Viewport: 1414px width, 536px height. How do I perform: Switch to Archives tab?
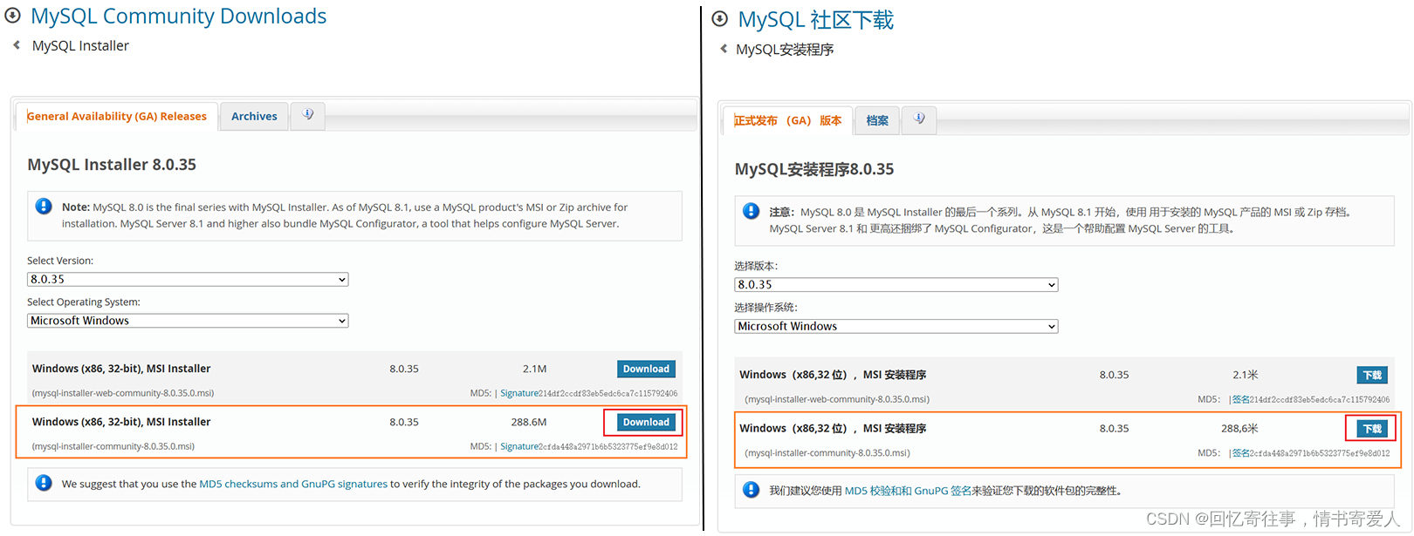coord(254,116)
